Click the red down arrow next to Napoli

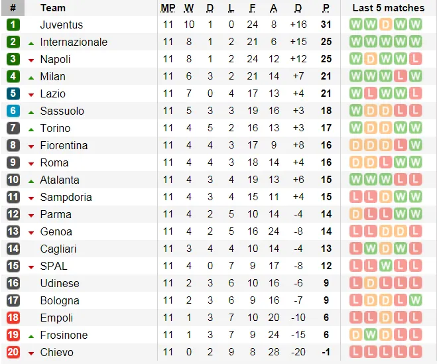(31, 60)
